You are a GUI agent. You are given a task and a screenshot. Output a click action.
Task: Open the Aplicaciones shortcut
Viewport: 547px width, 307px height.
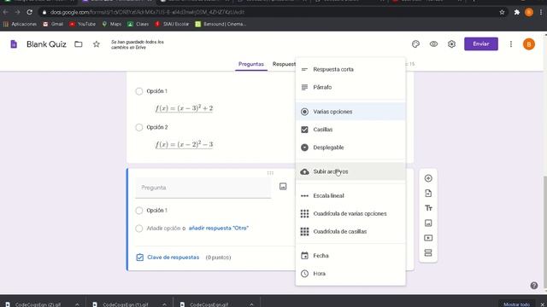pyautogui.click(x=20, y=24)
